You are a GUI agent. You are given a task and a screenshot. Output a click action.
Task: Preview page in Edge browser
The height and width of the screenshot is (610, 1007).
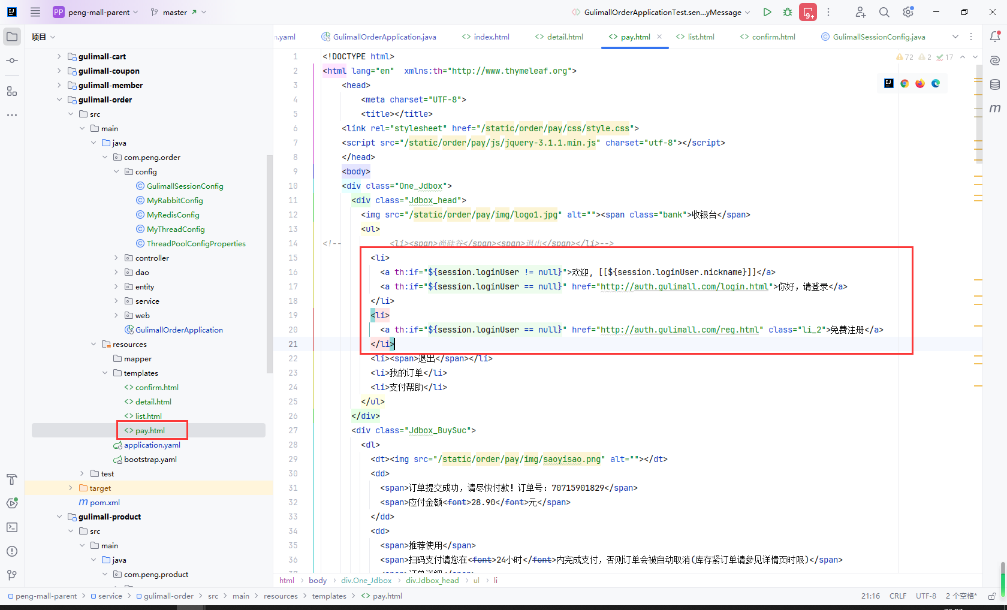[x=936, y=83]
